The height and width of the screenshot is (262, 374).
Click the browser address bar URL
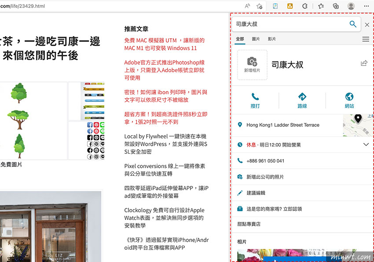[x=22, y=6]
